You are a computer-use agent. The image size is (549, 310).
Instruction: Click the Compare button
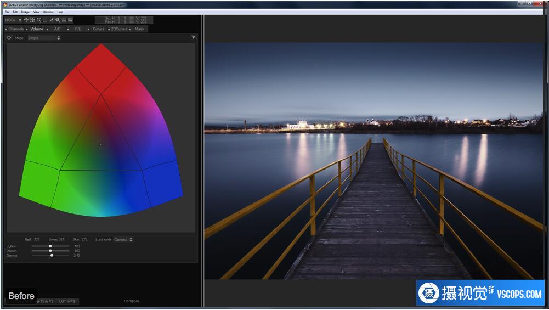pyautogui.click(x=131, y=301)
